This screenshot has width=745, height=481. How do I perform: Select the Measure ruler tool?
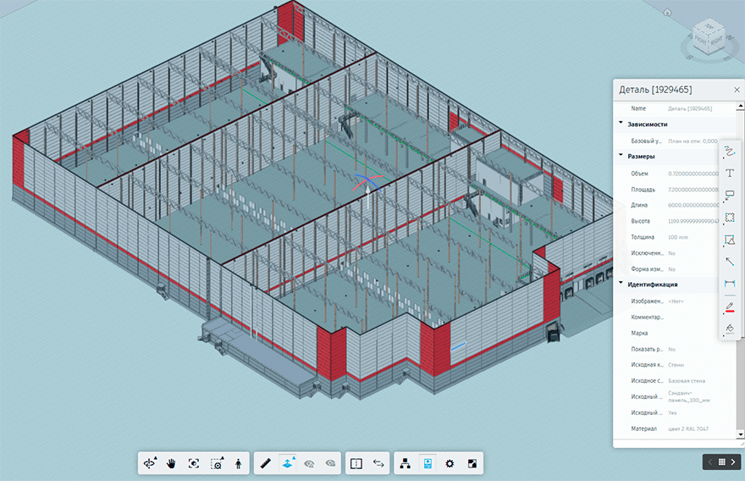tap(265, 463)
